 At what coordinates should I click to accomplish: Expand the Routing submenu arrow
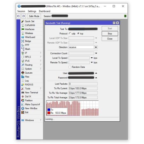(x=41, y=65)
